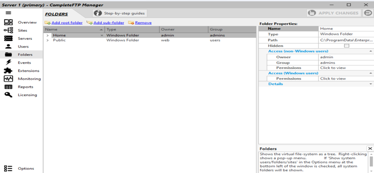Viewport: 374px width, 173px height.
Task: Collapse Access (non-Windows users) section
Action: coord(371,51)
